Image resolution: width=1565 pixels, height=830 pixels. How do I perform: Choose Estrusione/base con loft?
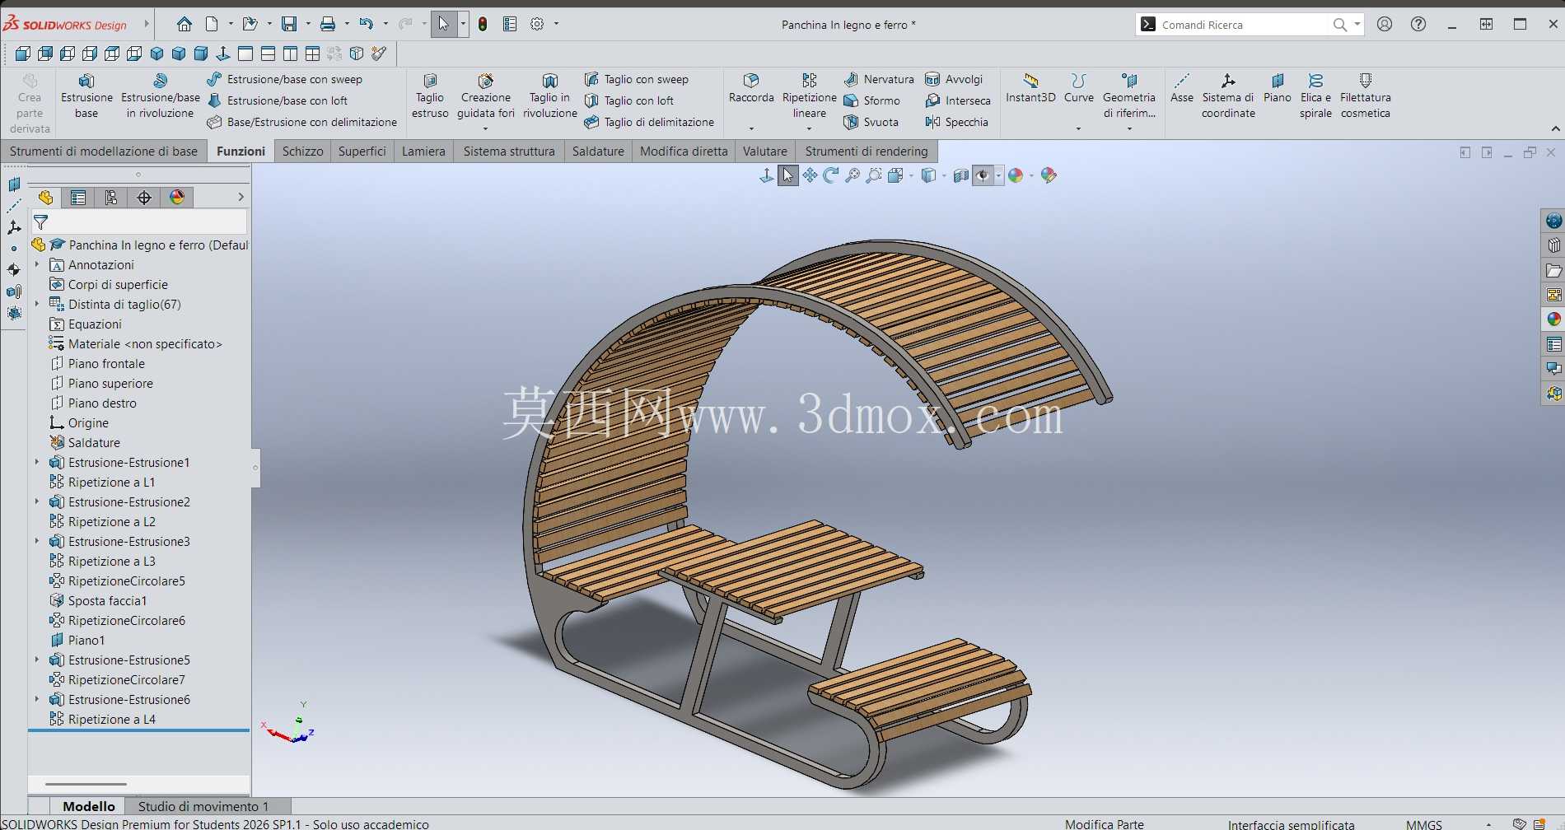(x=278, y=100)
